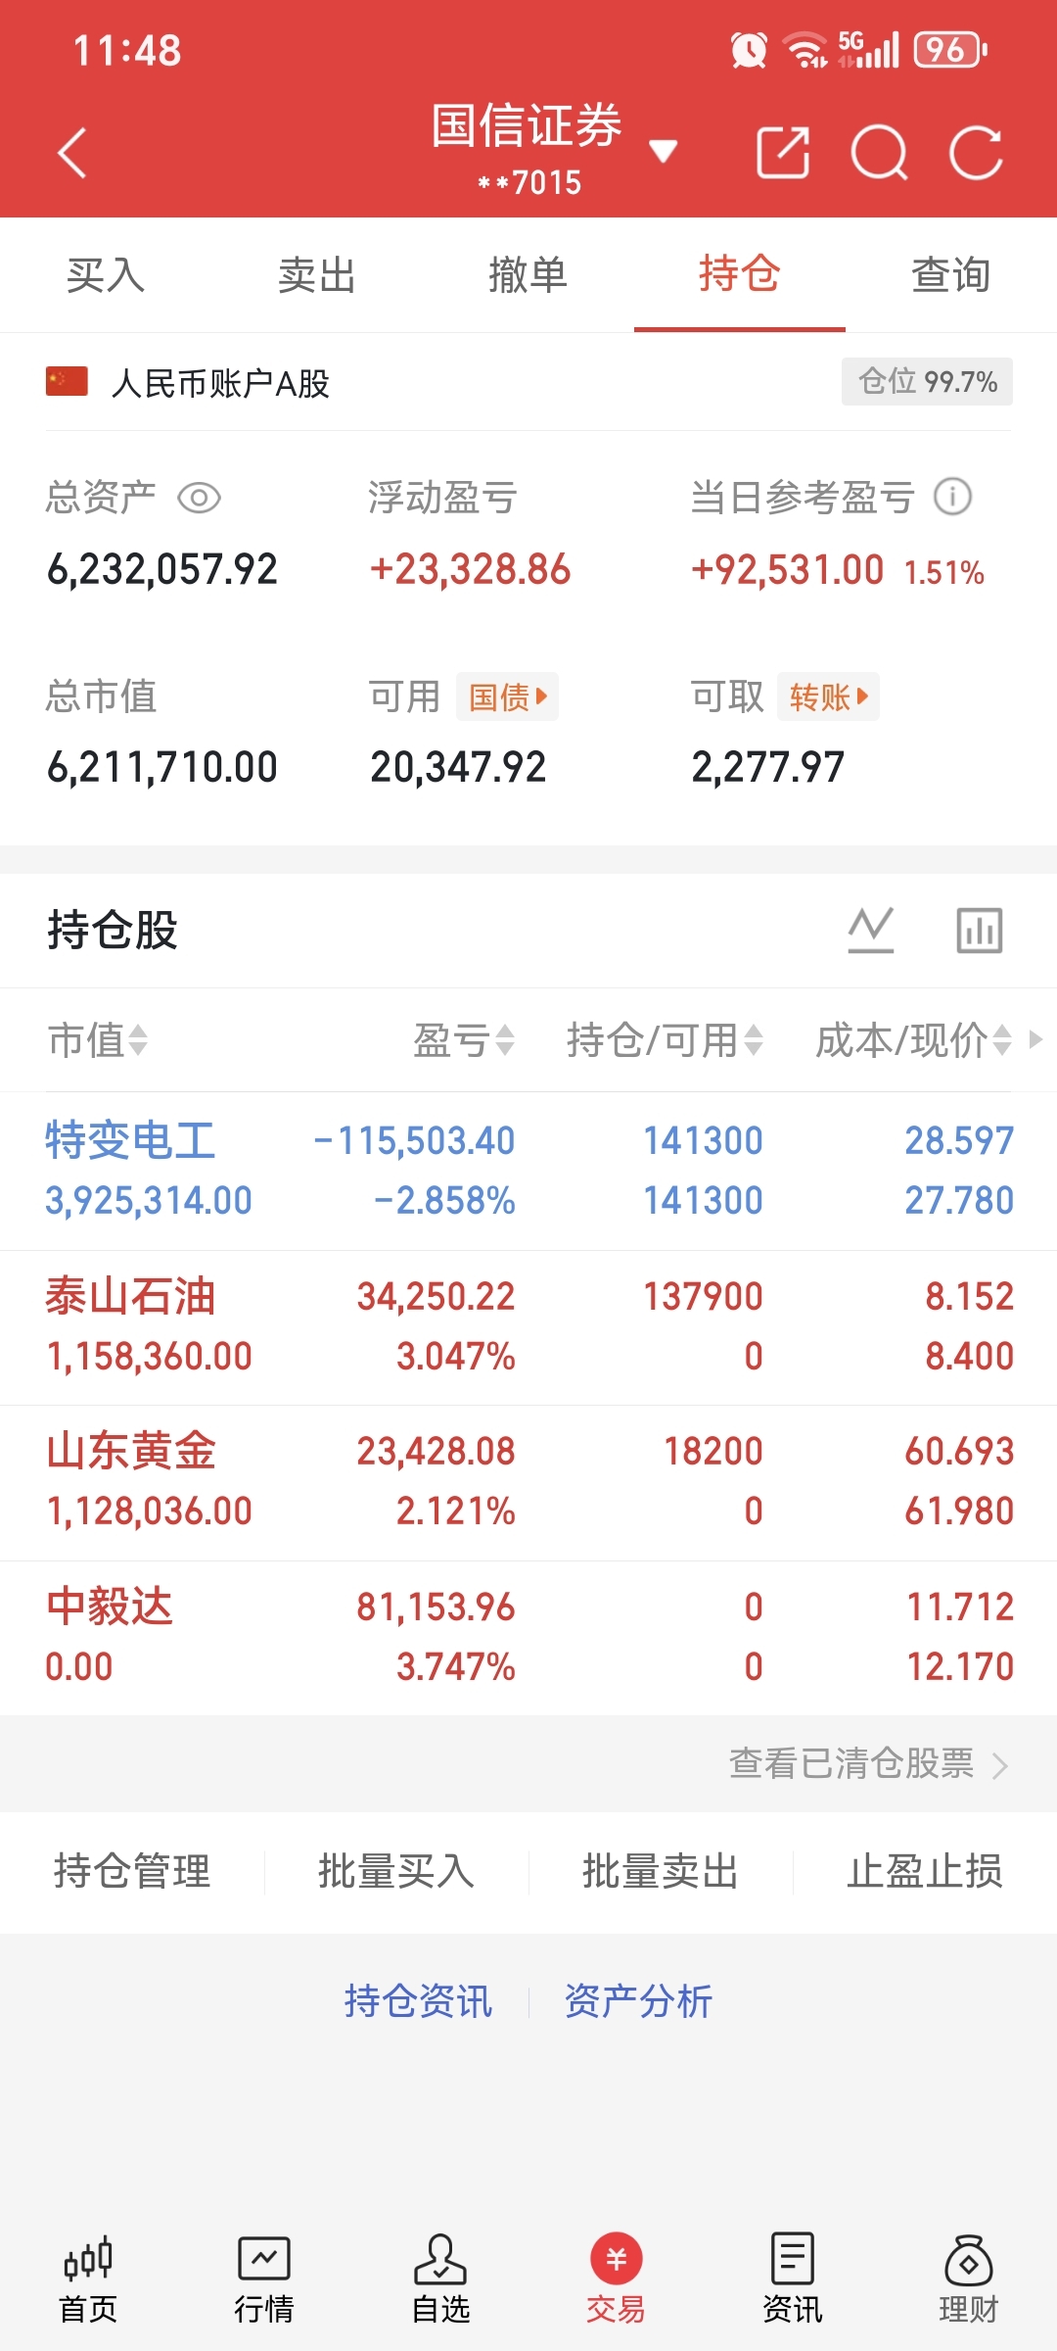Switch to the 买入 tab
Screen dimensions: 1057x2351
click(106, 274)
